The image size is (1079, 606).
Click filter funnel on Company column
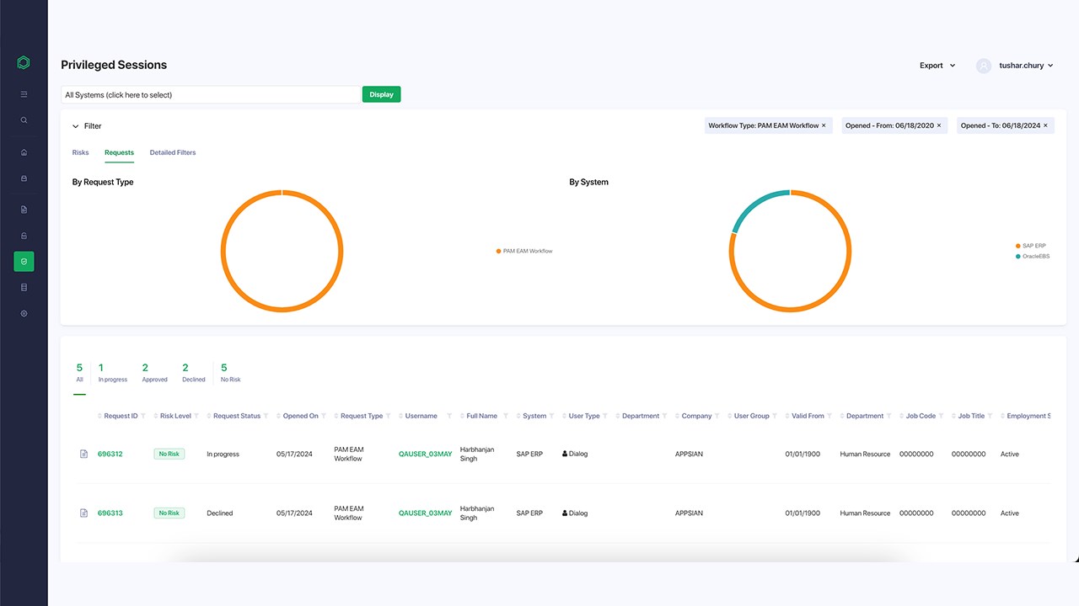click(717, 416)
